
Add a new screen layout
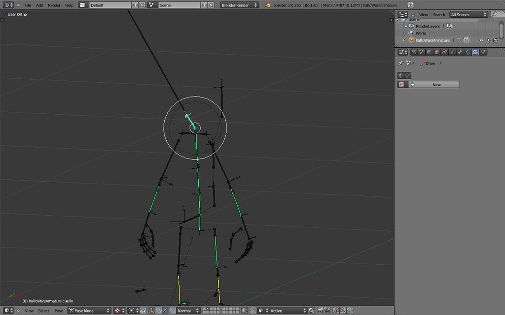pyautogui.click(x=135, y=5)
